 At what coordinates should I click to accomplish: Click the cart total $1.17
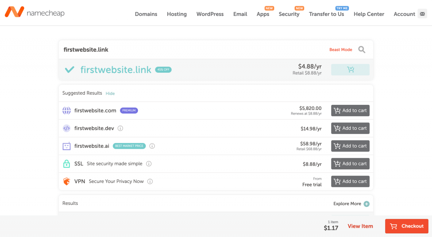[331, 228]
